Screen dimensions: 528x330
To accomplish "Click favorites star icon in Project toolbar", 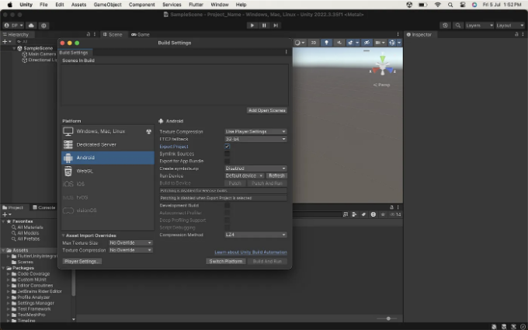I will (x=383, y=214).
